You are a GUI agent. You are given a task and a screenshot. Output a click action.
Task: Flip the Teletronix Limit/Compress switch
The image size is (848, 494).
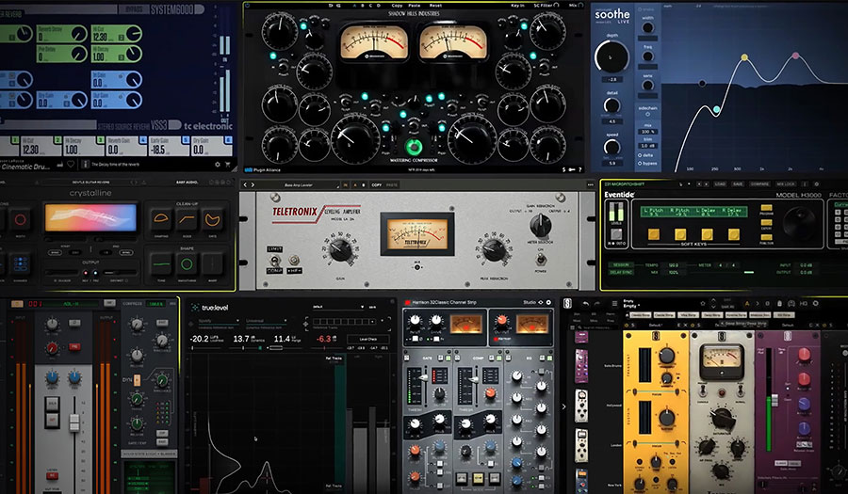275,261
